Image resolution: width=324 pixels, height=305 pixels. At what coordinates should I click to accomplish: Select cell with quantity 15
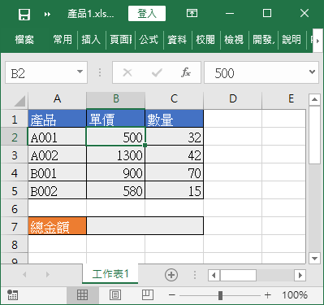click(174, 190)
